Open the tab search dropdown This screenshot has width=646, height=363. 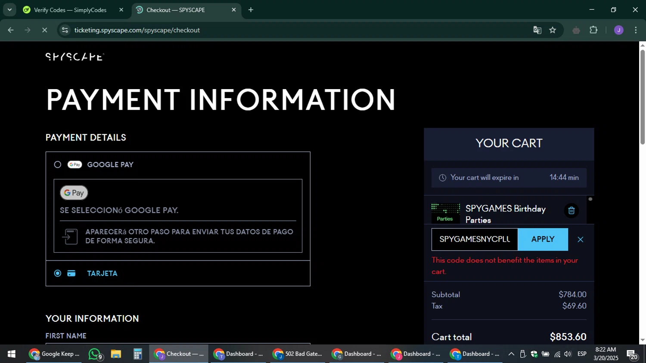(x=9, y=9)
